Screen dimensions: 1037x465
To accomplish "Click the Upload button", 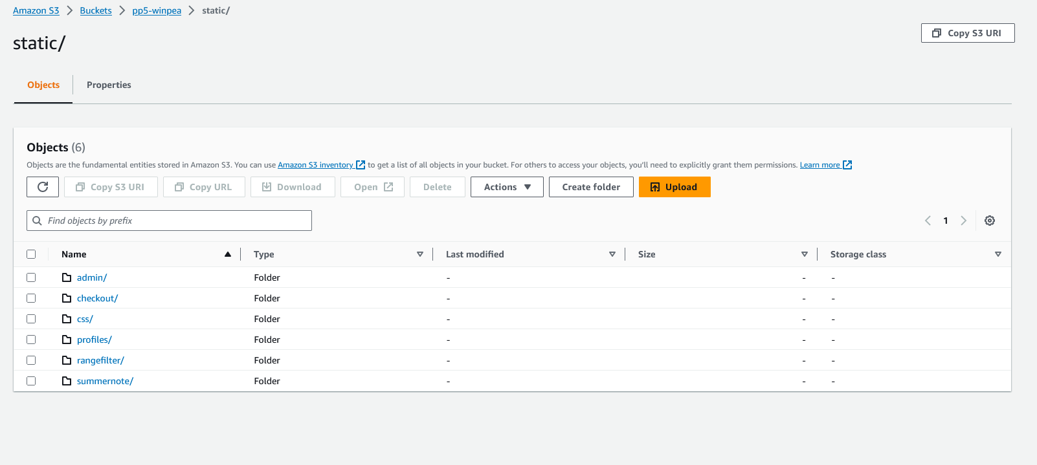I will (x=675, y=187).
